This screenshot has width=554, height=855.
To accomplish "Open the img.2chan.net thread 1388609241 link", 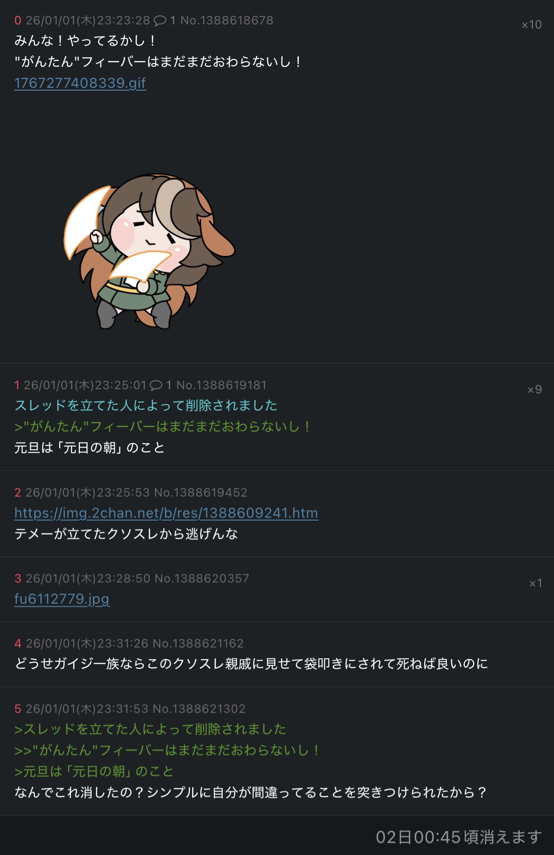I will pyautogui.click(x=166, y=513).
